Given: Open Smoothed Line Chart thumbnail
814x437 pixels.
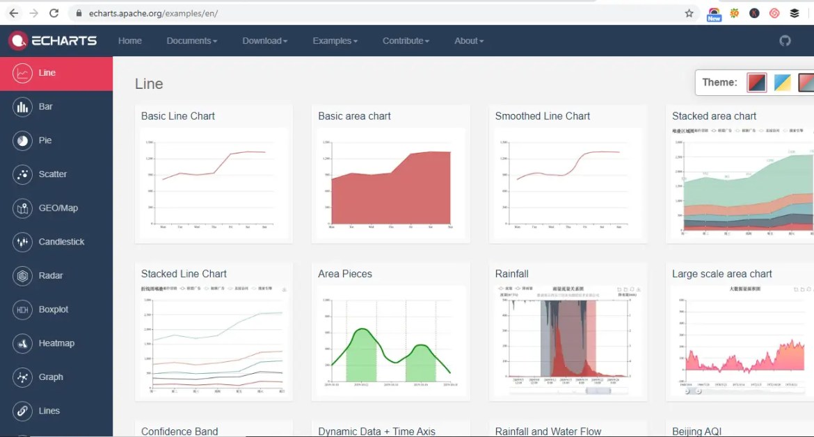Looking at the screenshot, I should pos(568,183).
